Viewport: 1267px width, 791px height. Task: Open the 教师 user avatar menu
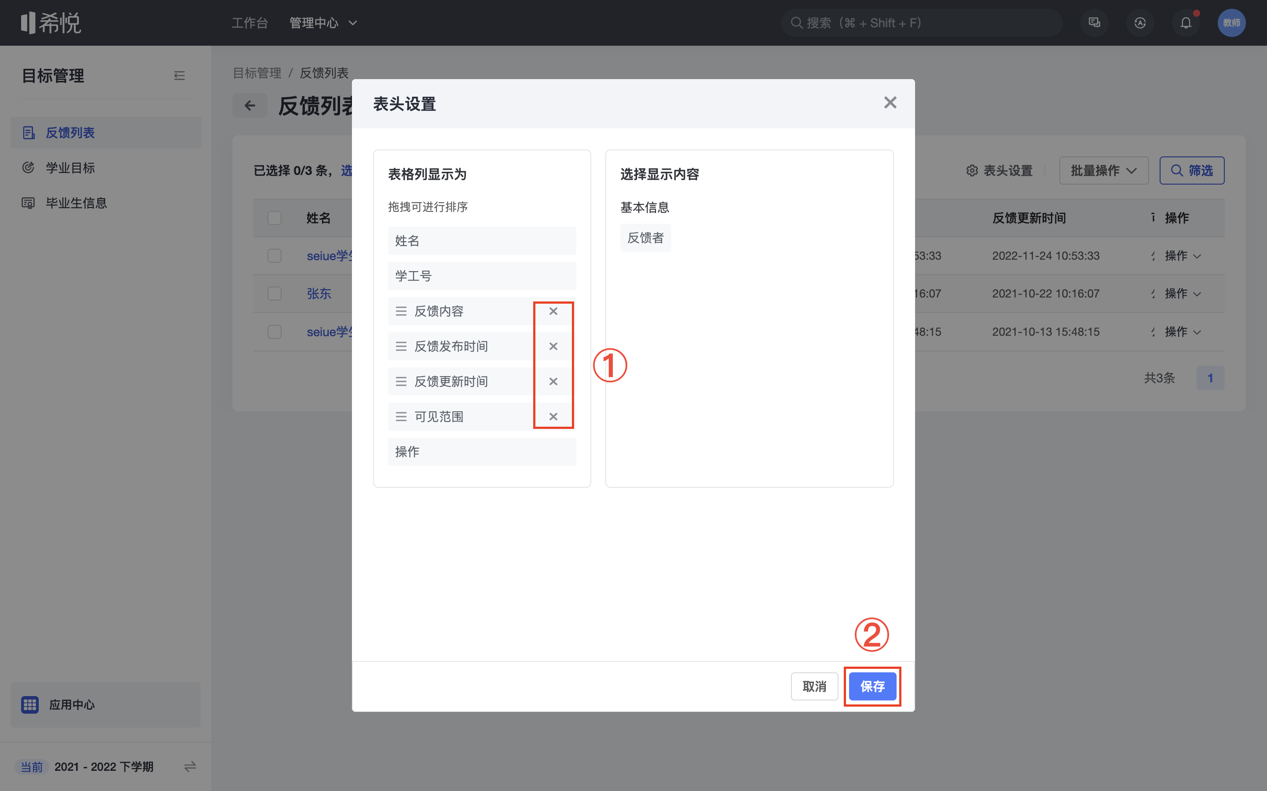click(1231, 23)
